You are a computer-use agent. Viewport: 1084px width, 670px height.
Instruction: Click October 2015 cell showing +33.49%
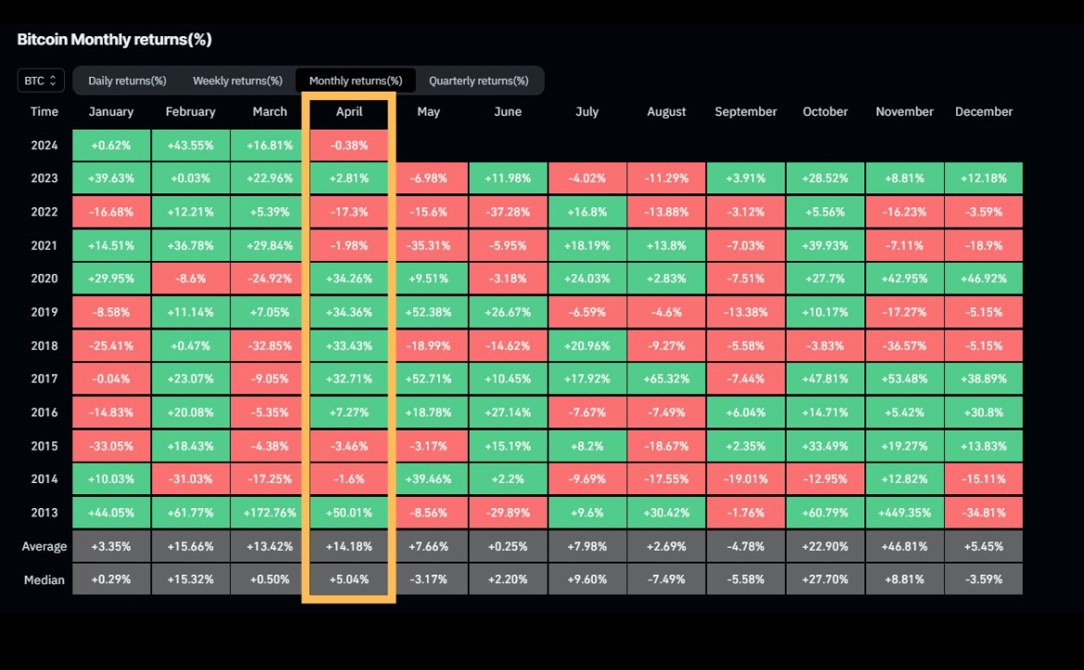pos(825,445)
